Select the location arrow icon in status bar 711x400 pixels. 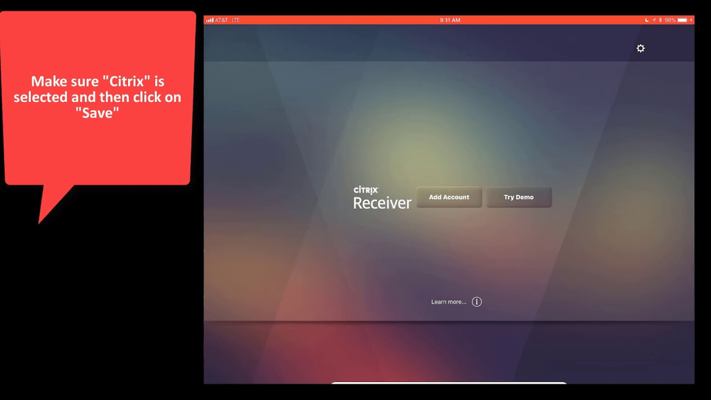[654, 20]
